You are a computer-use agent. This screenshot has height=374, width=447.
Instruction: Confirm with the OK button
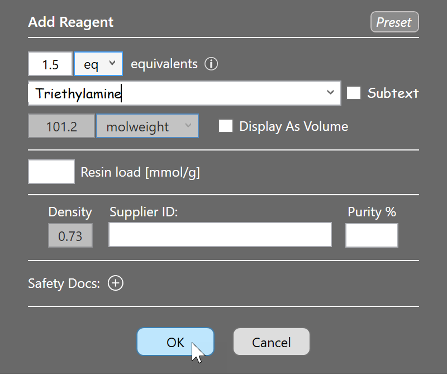175,342
